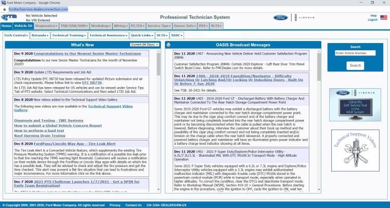This screenshot has width=390, height=208.
Task: Print OASIS messages via printer icon
Action: click(x=168, y=45)
